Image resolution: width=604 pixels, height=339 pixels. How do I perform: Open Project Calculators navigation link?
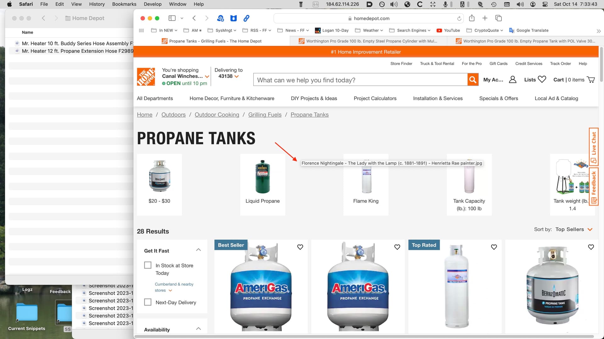point(375,98)
